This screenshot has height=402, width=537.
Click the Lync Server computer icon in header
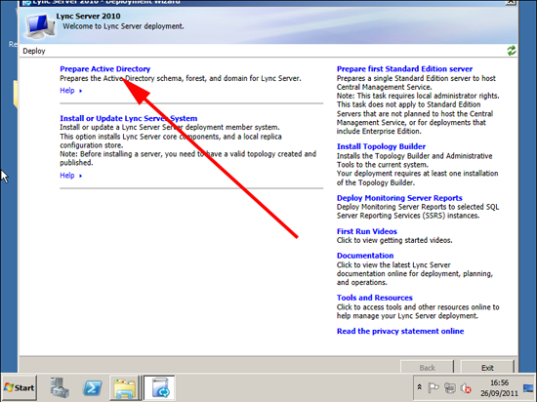(x=40, y=25)
